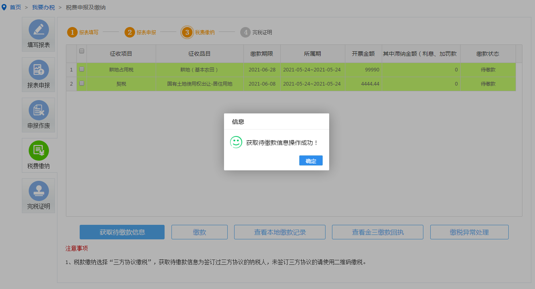535x289 pixels.
Task: Click the 所属期 column header
Action: click(x=313, y=54)
